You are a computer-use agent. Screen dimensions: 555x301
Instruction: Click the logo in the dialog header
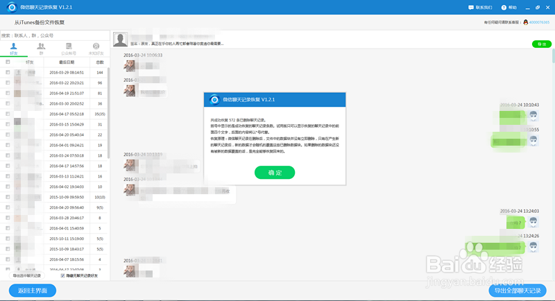(214, 100)
